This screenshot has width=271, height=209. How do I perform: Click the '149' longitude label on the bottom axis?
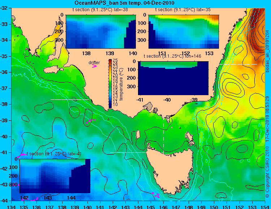pos(202,207)
